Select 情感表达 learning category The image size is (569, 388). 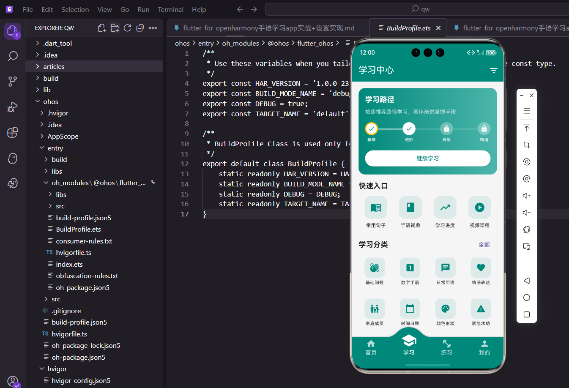(481, 271)
